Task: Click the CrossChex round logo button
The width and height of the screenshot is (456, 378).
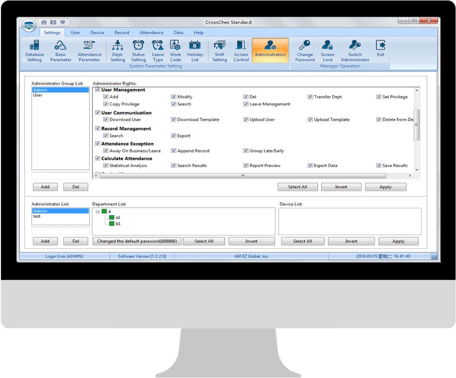Action: coord(28,26)
